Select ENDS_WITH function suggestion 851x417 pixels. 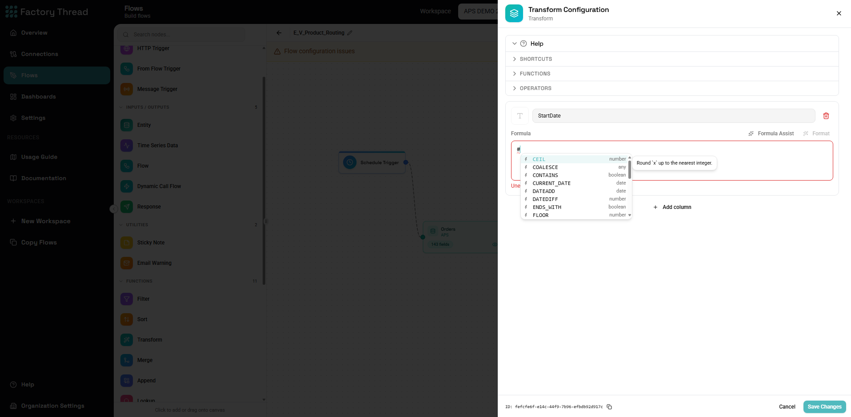point(575,207)
